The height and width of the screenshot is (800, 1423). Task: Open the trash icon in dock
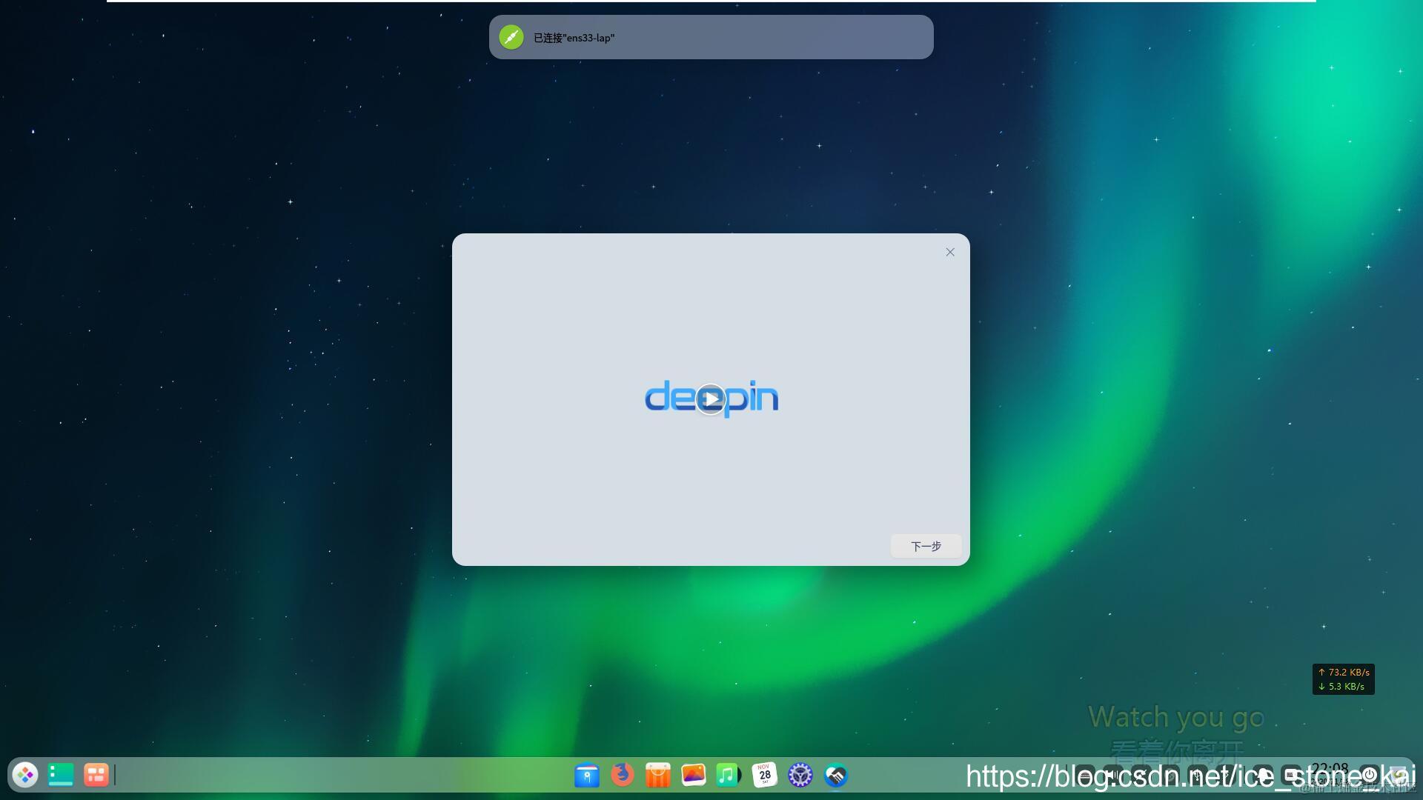(1399, 776)
